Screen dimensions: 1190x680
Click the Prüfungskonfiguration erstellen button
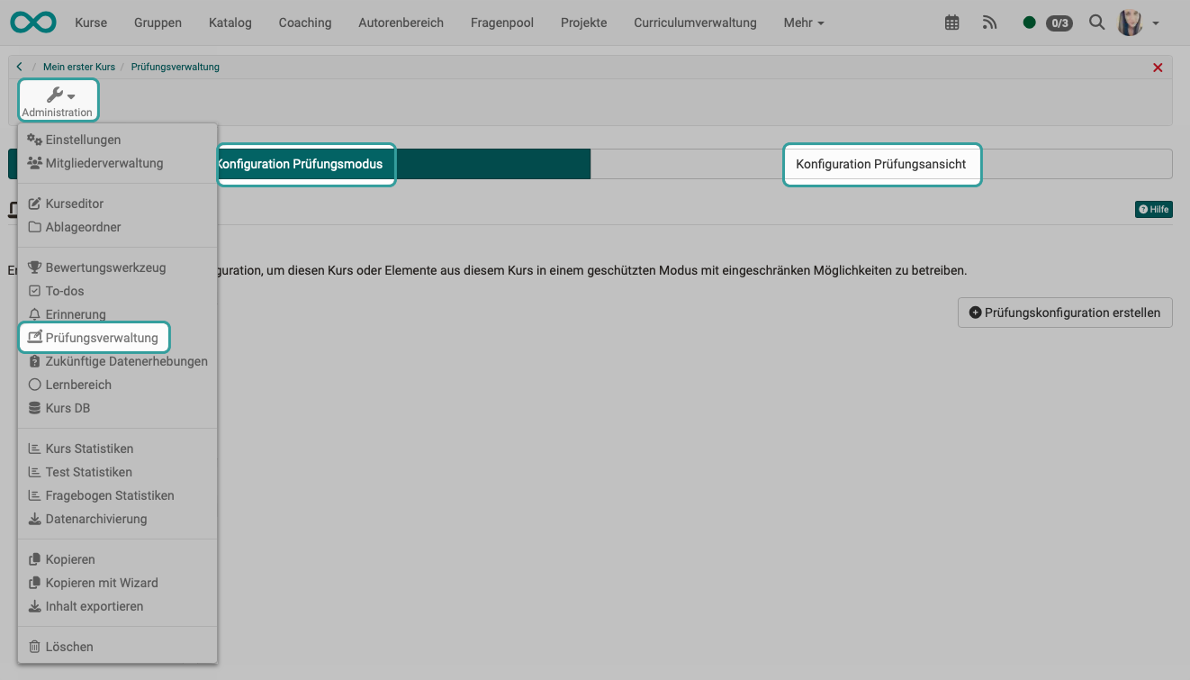1065,313
